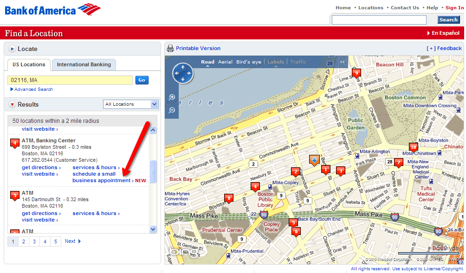This screenshot has width=466, height=273.
Task: Click the results list scrollbar down arrow
Action: (153, 229)
